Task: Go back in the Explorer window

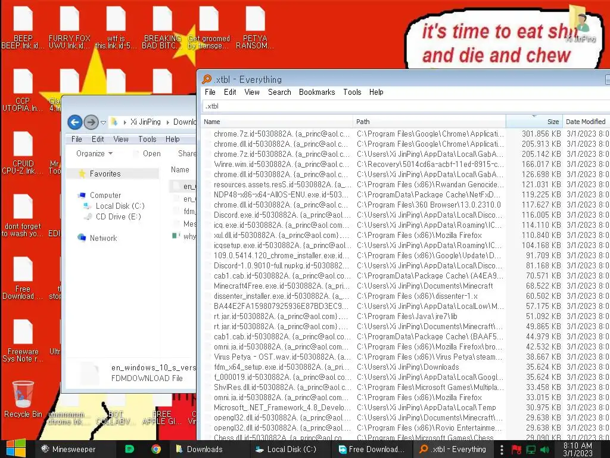Action: point(75,122)
